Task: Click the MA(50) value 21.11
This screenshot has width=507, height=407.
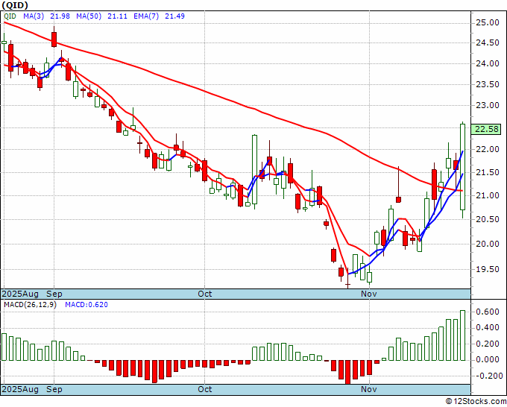Action: coord(117,16)
